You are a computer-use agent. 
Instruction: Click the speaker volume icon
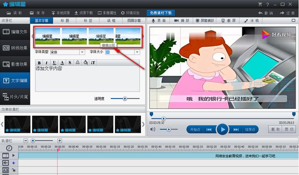(153, 129)
